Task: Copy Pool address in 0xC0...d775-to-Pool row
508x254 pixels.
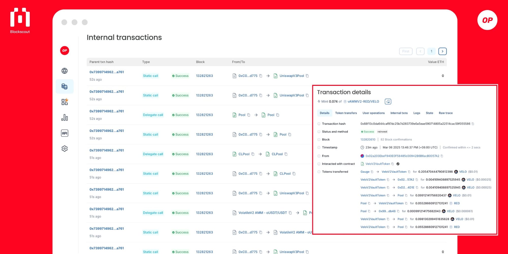Action: (x=290, y=134)
